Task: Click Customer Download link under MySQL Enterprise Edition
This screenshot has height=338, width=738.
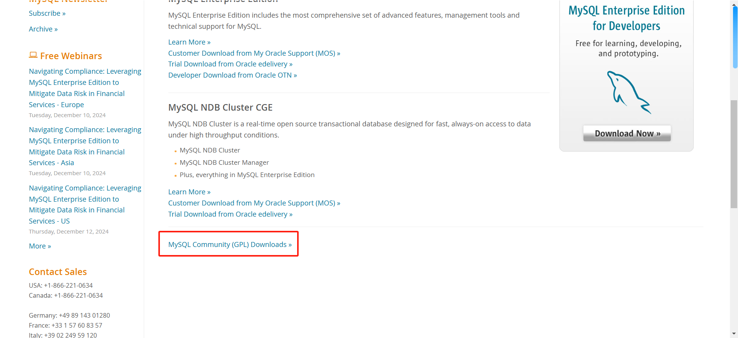Action: click(254, 53)
